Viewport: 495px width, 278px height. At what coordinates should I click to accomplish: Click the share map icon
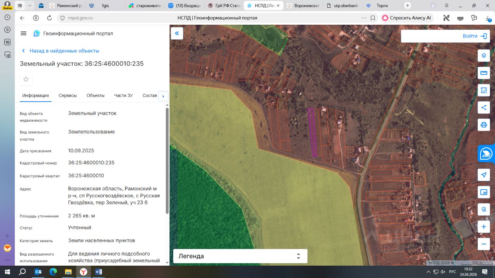(x=483, y=108)
